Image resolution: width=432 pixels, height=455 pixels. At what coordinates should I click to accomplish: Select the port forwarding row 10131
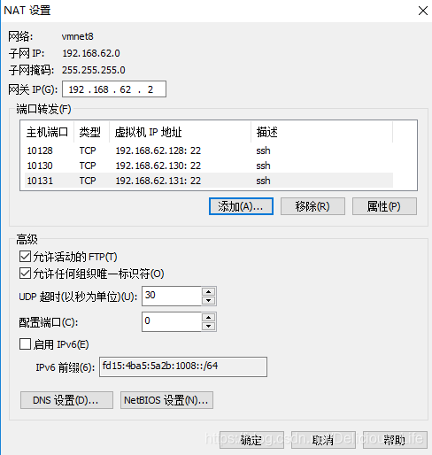tap(209, 181)
